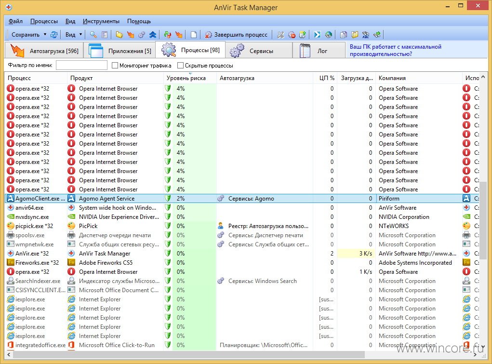Image resolution: width=492 pixels, height=364 pixels.
Task: Click the magnifying glass toolbar icon
Action: click(x=93, y=35)
